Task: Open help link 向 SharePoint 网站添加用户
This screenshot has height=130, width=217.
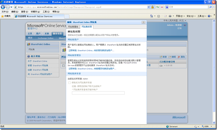Action: click(x=40, y=74)
